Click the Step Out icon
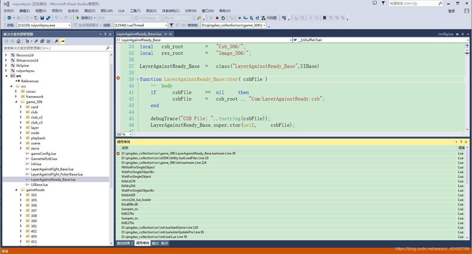The image size is (472, 254). (x=257, y=18)
